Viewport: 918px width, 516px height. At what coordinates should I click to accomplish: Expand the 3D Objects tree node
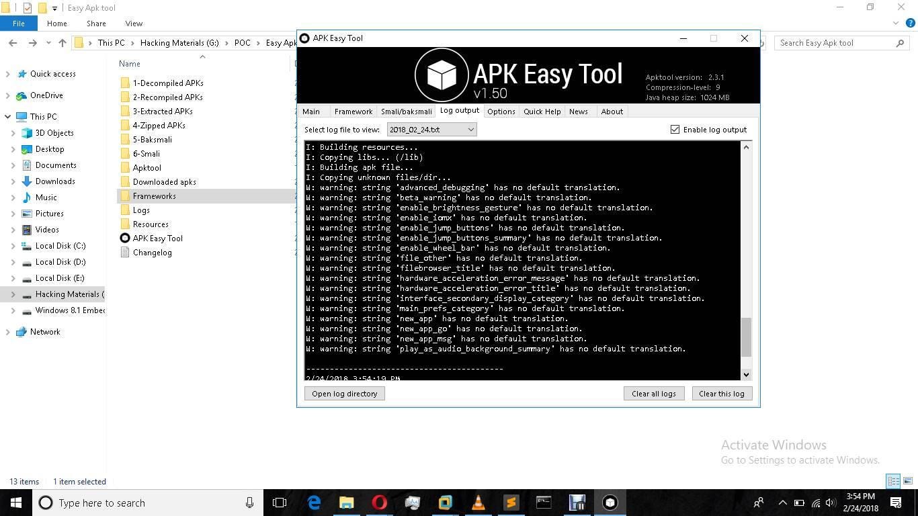pyautogui.click(x=13, y=133)
